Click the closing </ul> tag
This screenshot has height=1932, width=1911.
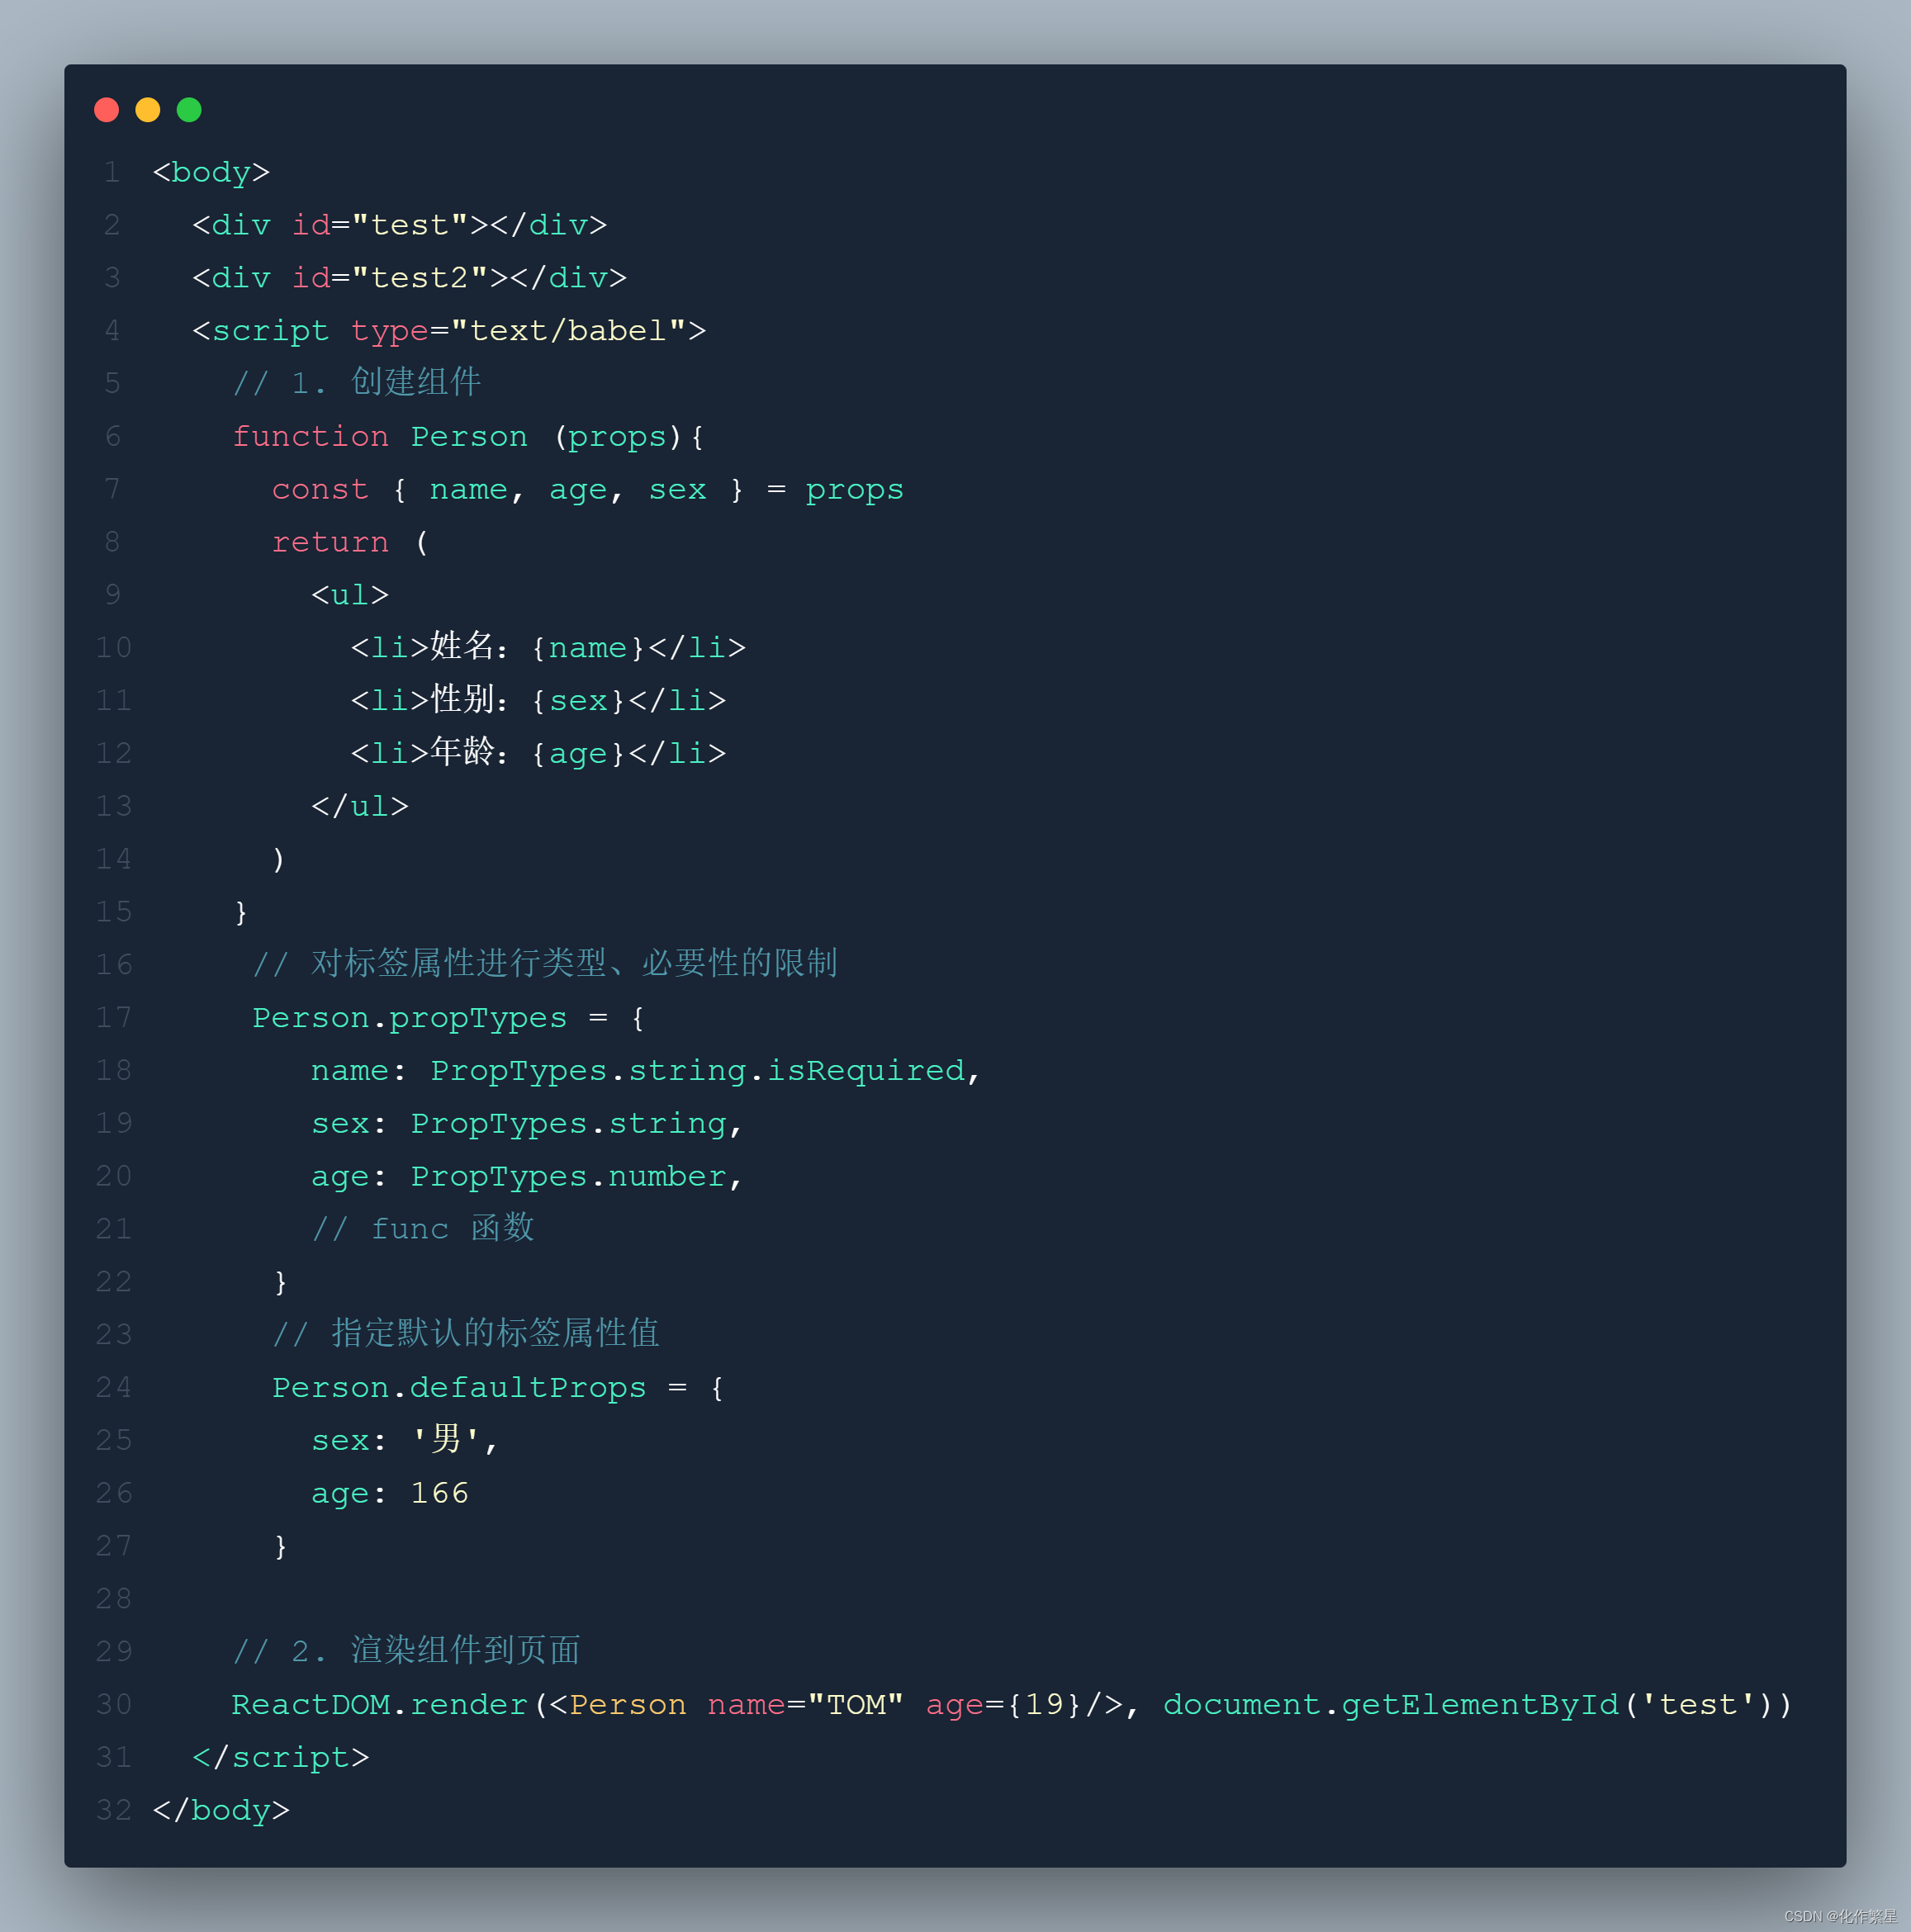[x=360, y=806]
